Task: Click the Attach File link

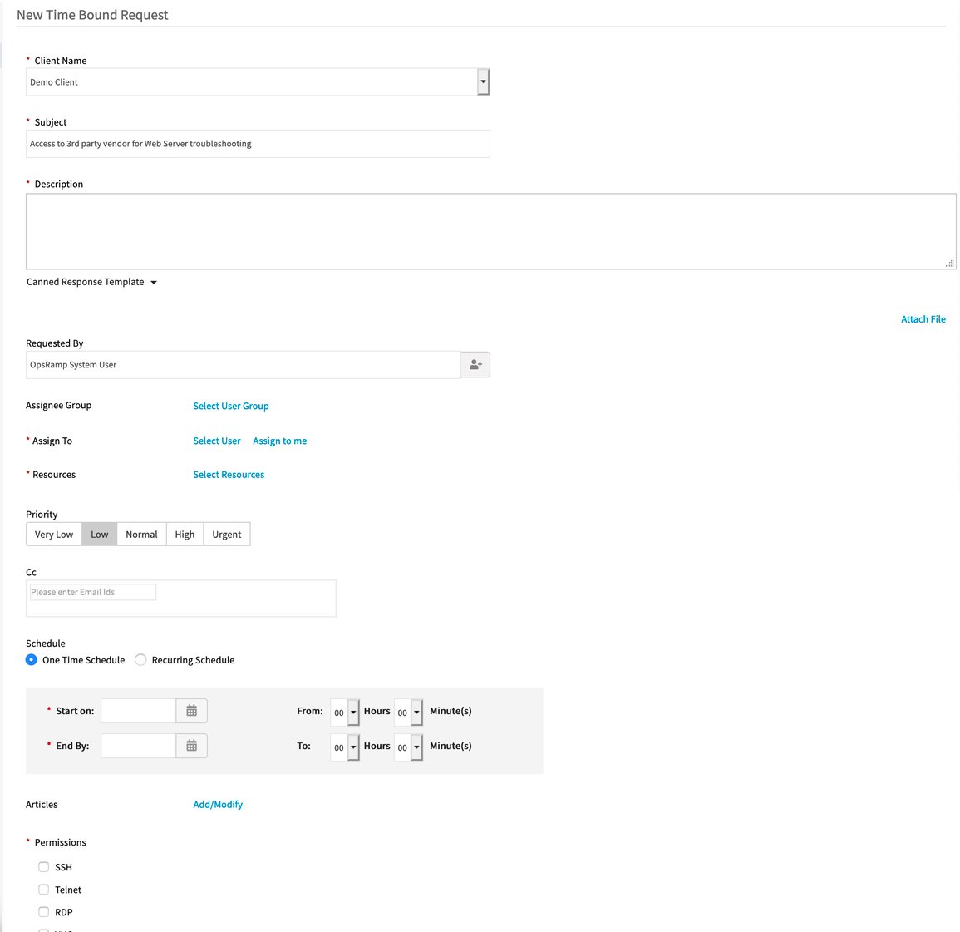Action: [923, 318]
